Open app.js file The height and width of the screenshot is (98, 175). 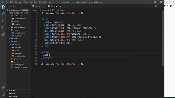pyautogui.click(x=16, y=62)
